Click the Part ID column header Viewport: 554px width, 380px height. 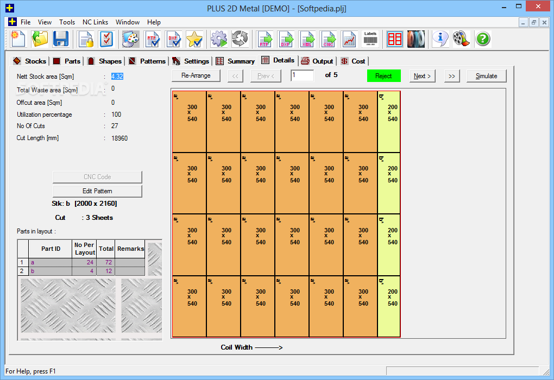coord(51,249)
